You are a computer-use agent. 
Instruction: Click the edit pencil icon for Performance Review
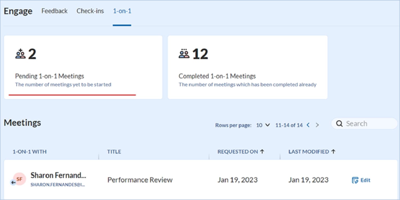pyautogui.click(x=355, y=180)
